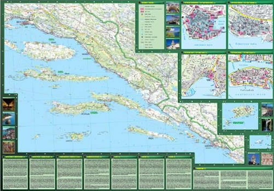Open the illuminated night scene photo
Screen dimensions: 274x191
click(x=9, y=104)
